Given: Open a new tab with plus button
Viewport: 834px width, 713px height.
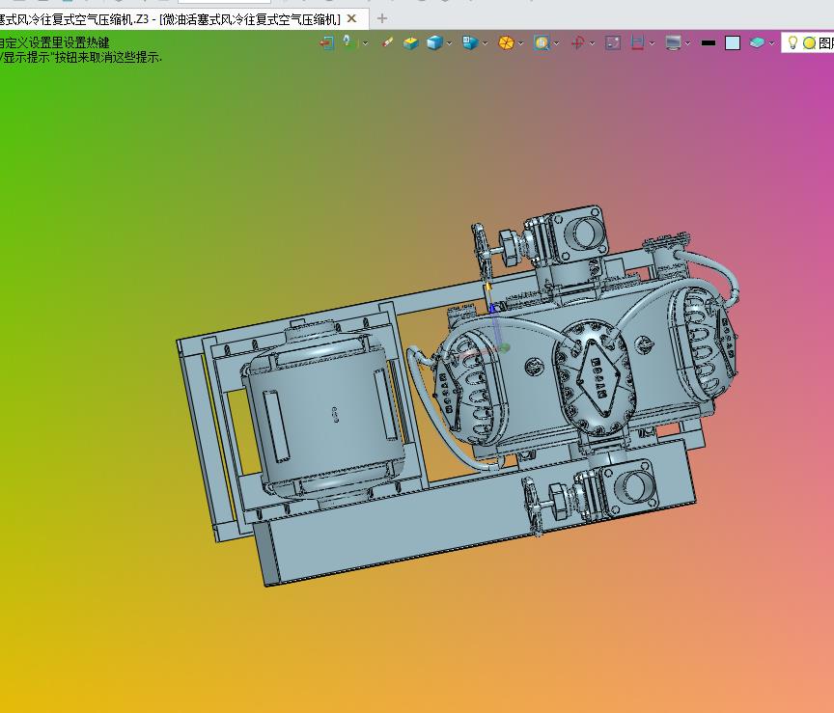Looking at the screenshot, I should 382,18.
